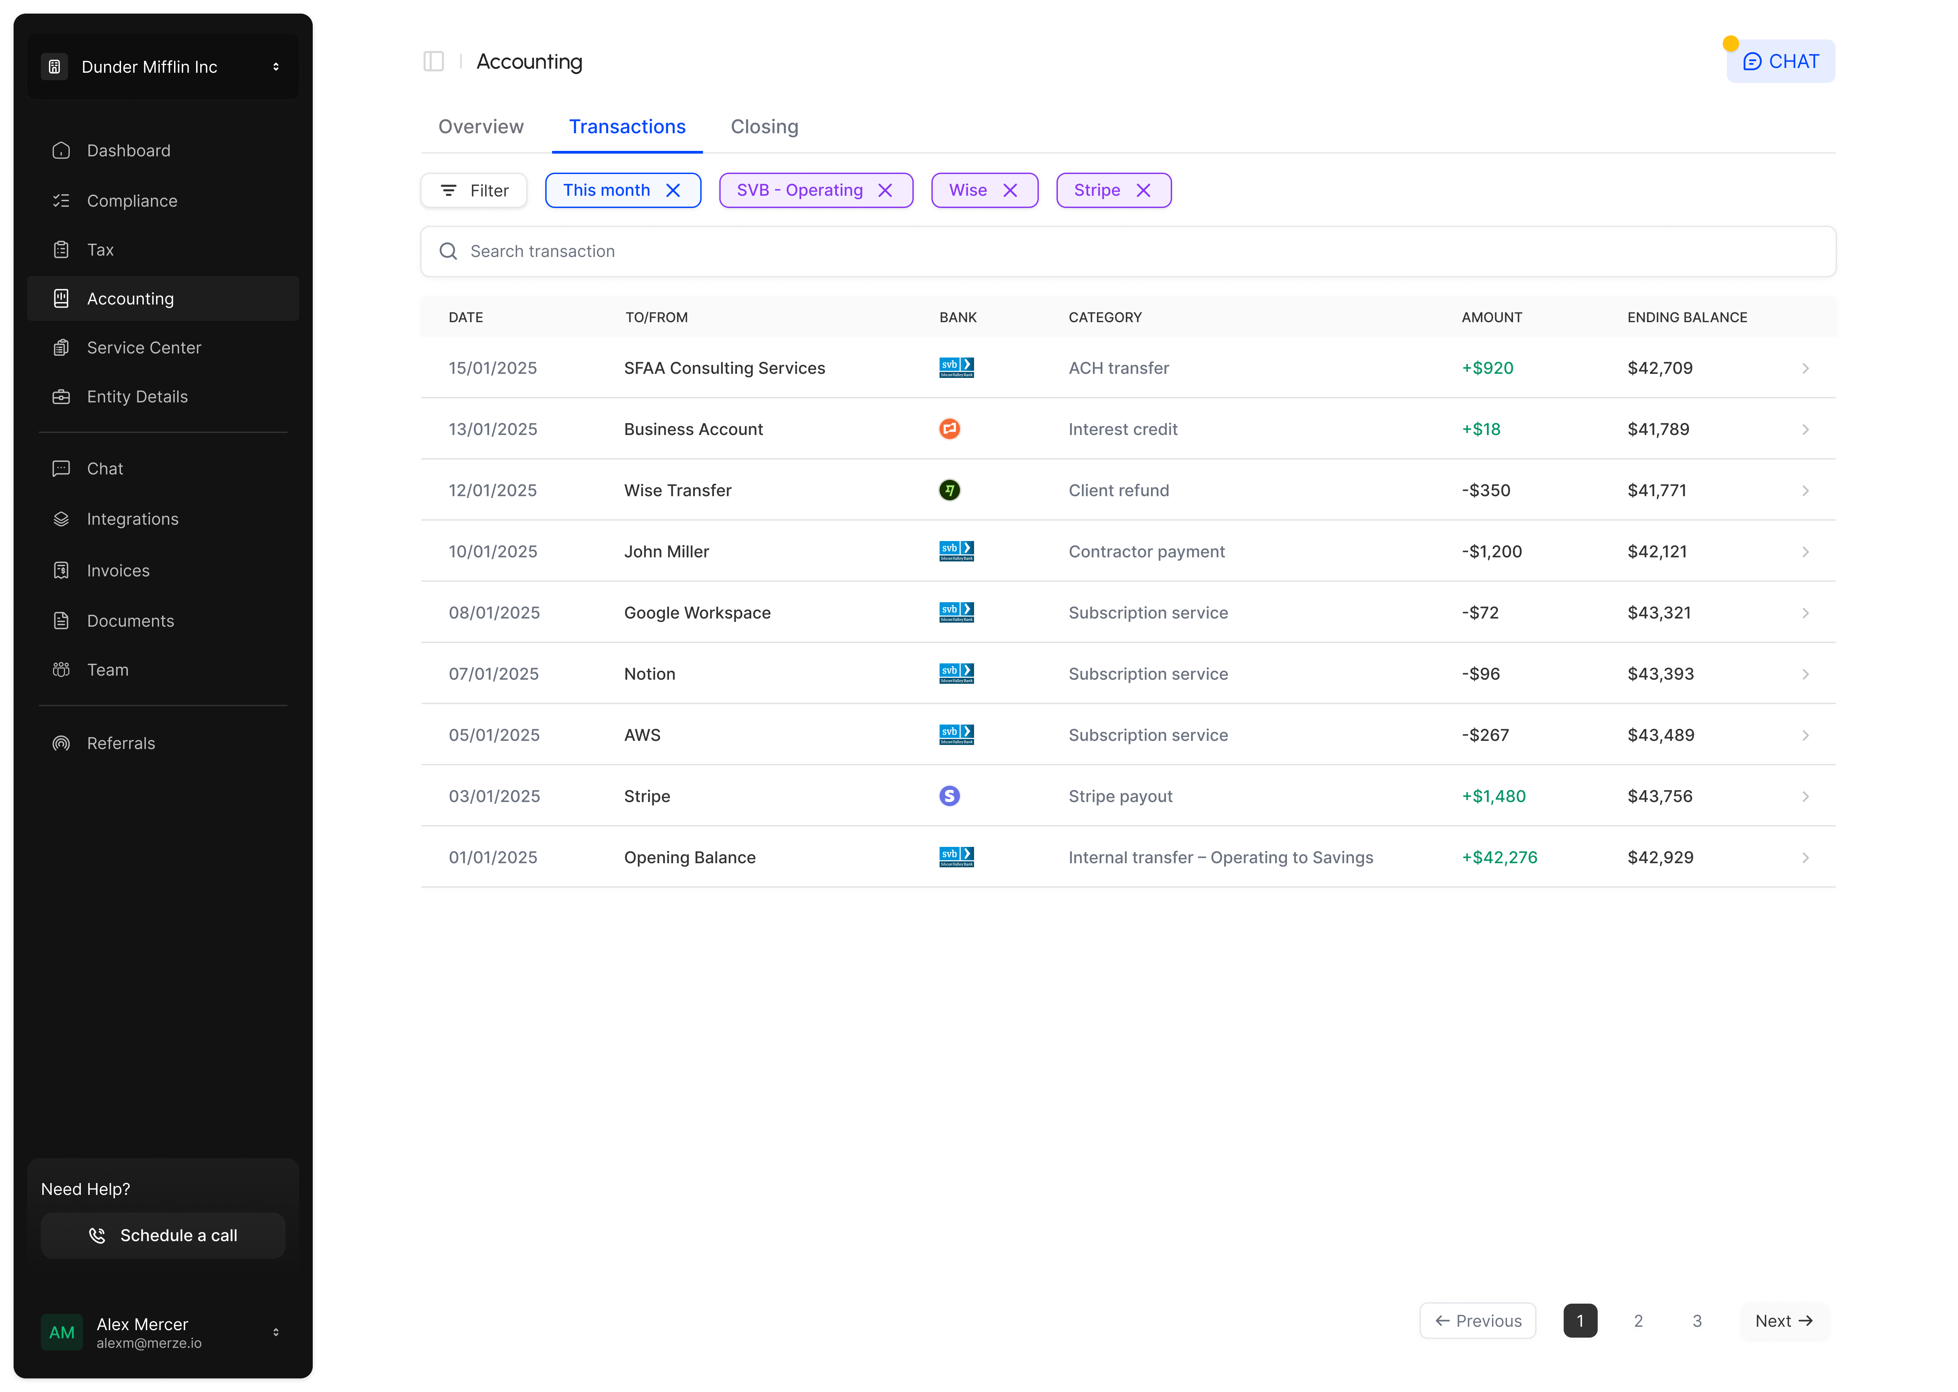Open the Invoices page
Image resolution: width=1958 pixels, height=1392 pixels.
pos(118,570)
